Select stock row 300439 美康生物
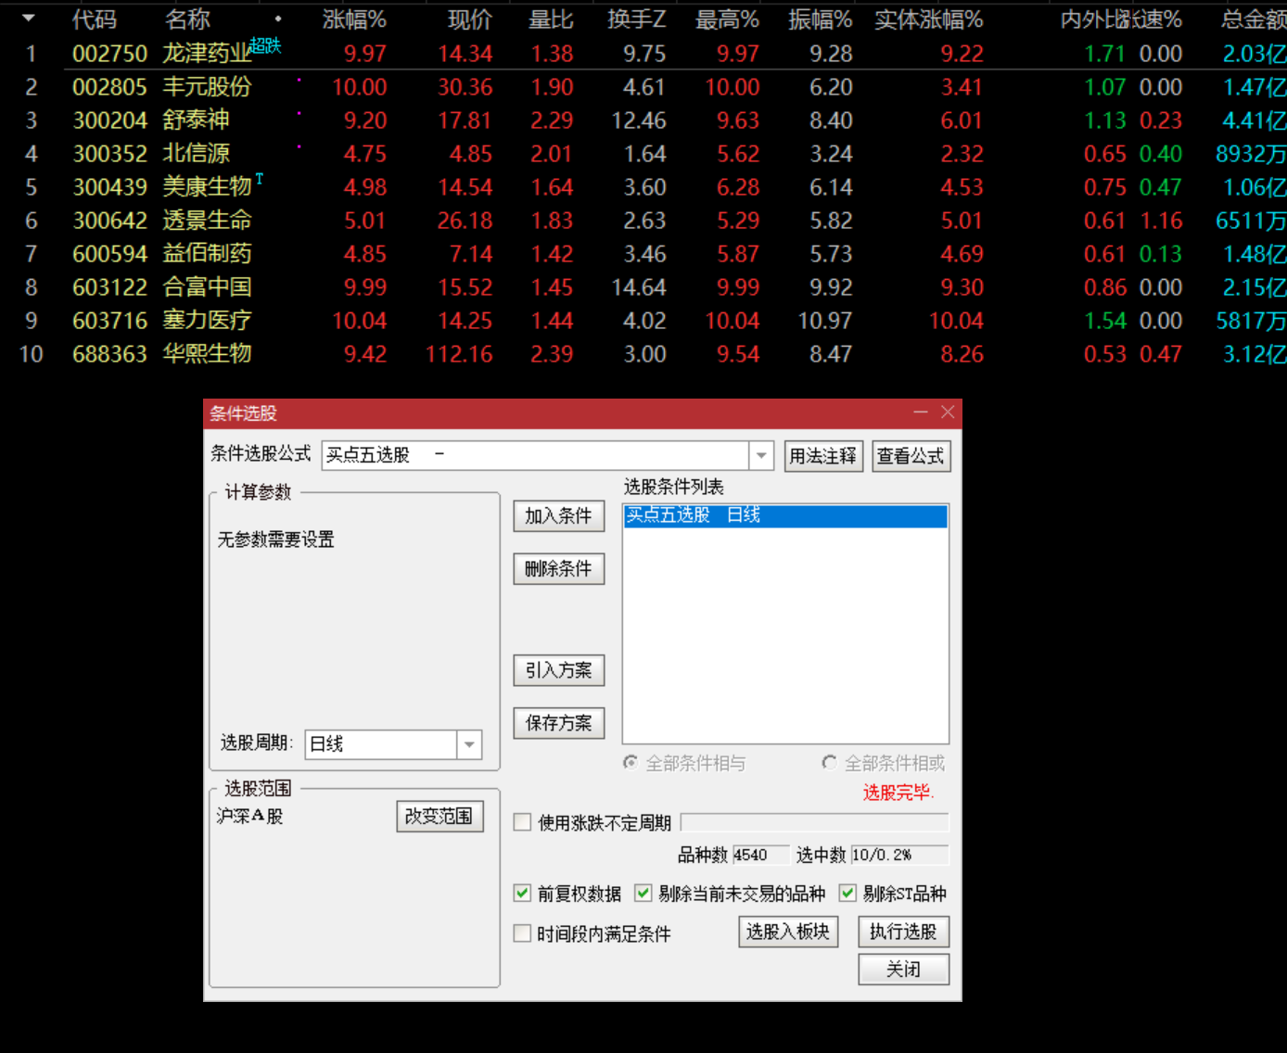The image size is (1287, 1053). click(643, 187)
